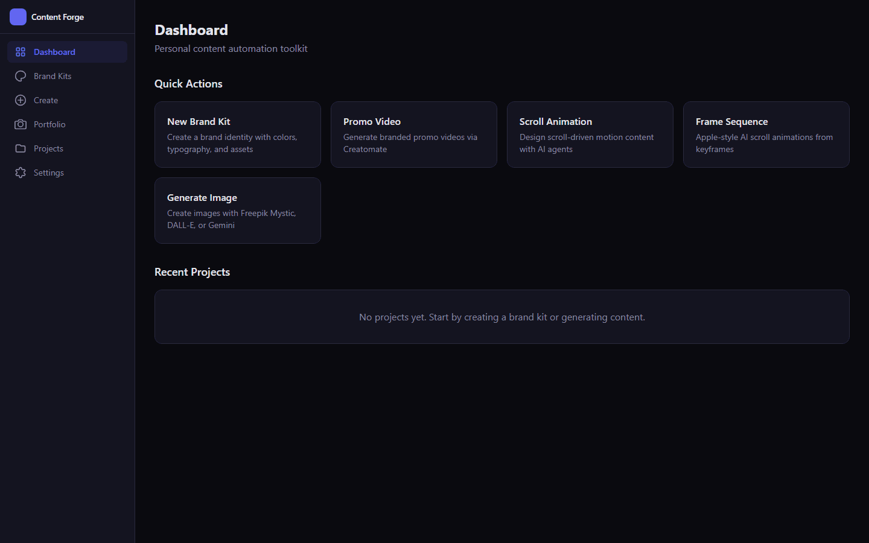The width and height of the screenshot is (869, 543).
Task: Click the Promo Video card
Action: pyautogui.click(x=413, y=135)
